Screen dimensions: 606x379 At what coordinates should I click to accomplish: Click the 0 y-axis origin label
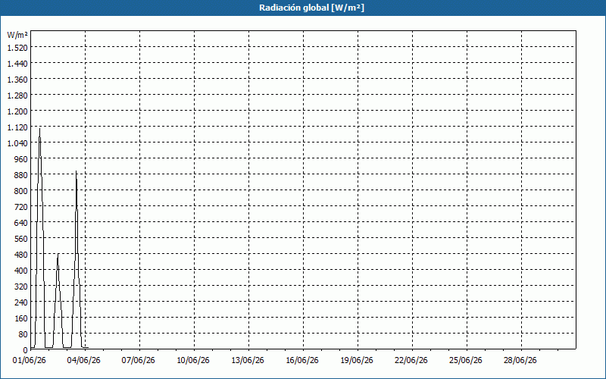coord(26,350)
